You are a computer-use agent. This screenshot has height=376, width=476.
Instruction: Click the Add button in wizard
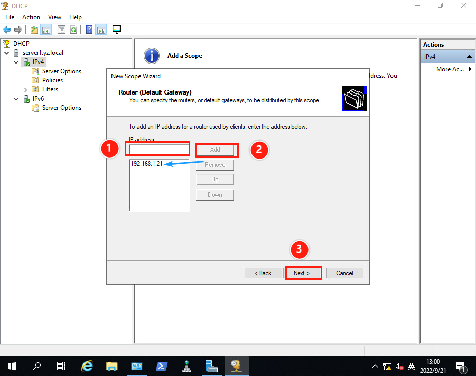point(215,150)
